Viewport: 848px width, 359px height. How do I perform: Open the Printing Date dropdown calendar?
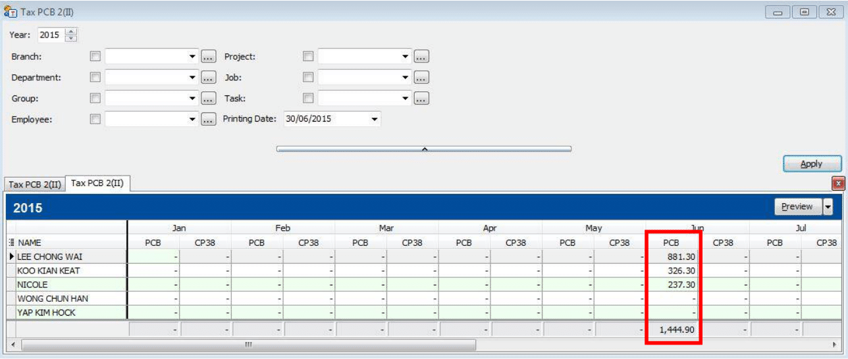375,120
